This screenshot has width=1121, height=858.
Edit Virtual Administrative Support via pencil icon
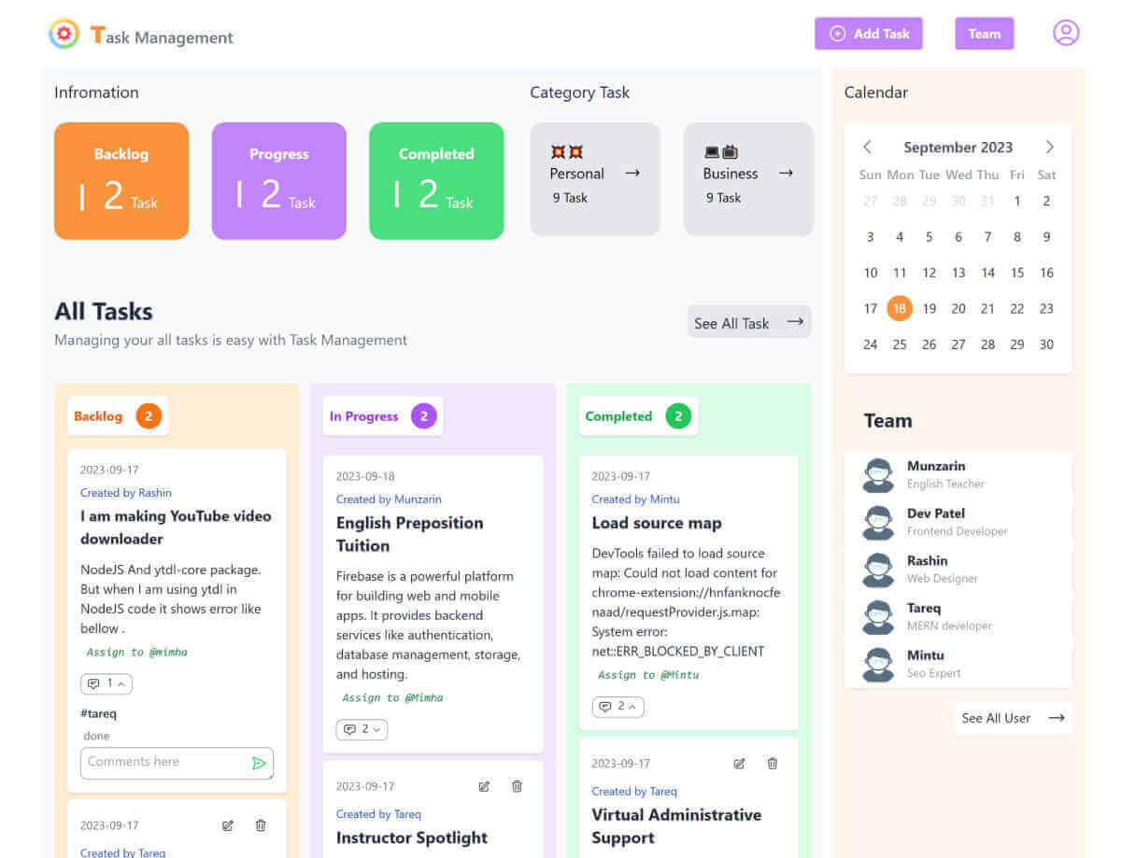pyautogui.click(x=738, y=763)
